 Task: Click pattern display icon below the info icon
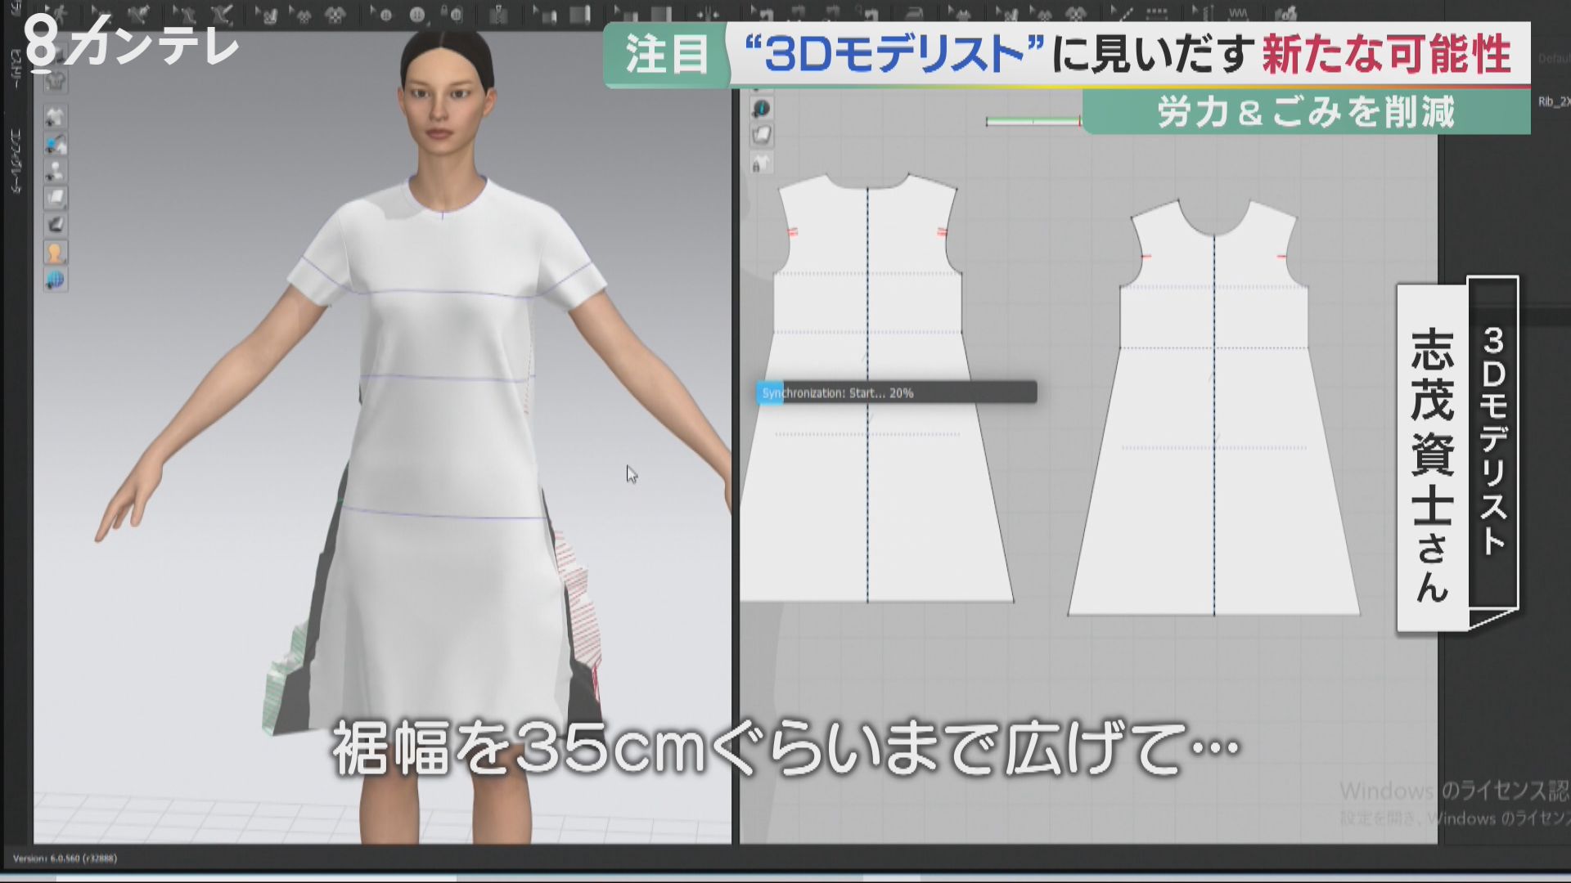[762, 135]
